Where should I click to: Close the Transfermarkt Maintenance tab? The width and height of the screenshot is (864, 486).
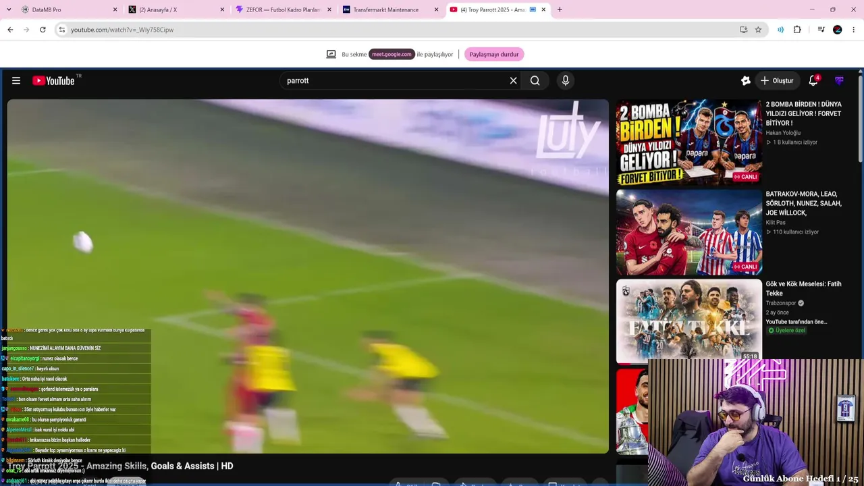click(x=437, y=9)
